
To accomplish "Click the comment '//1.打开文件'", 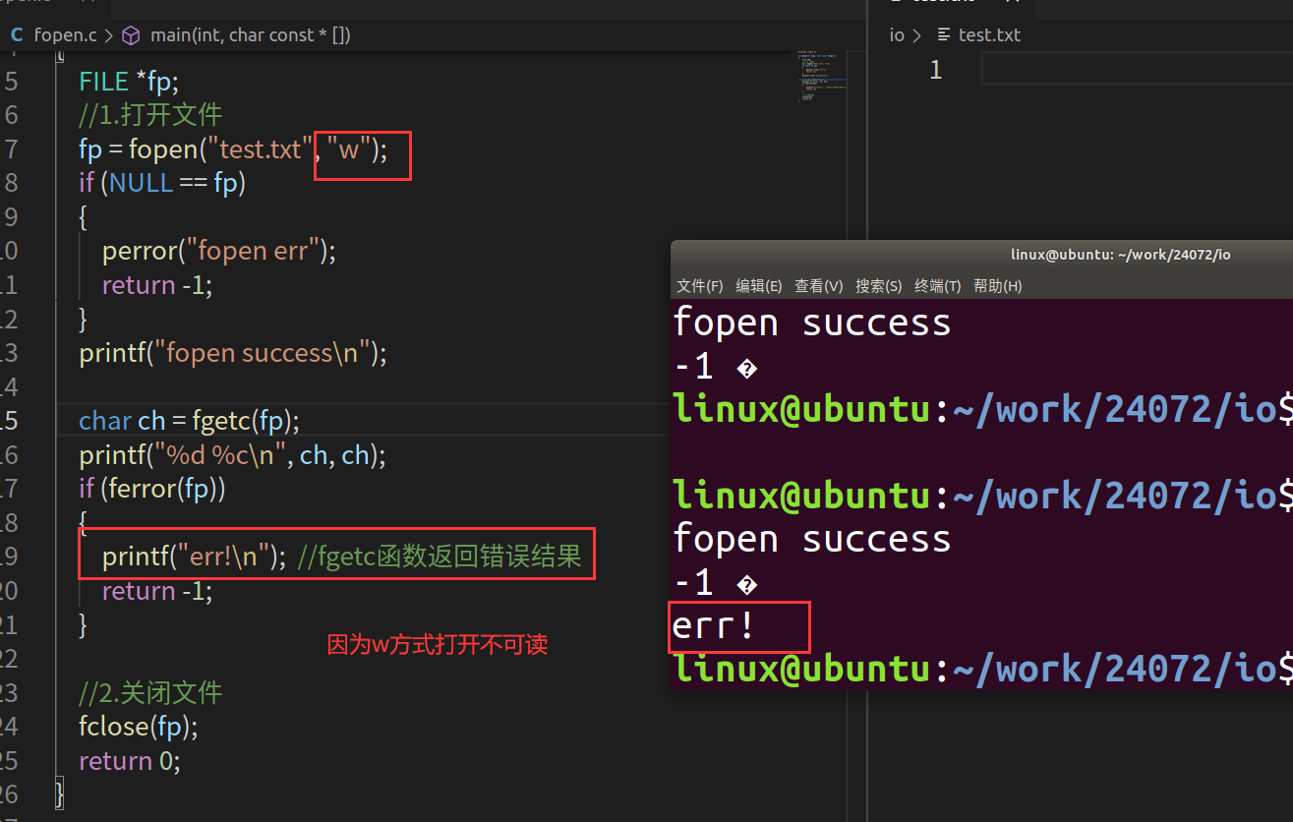I will click(150, 115).
